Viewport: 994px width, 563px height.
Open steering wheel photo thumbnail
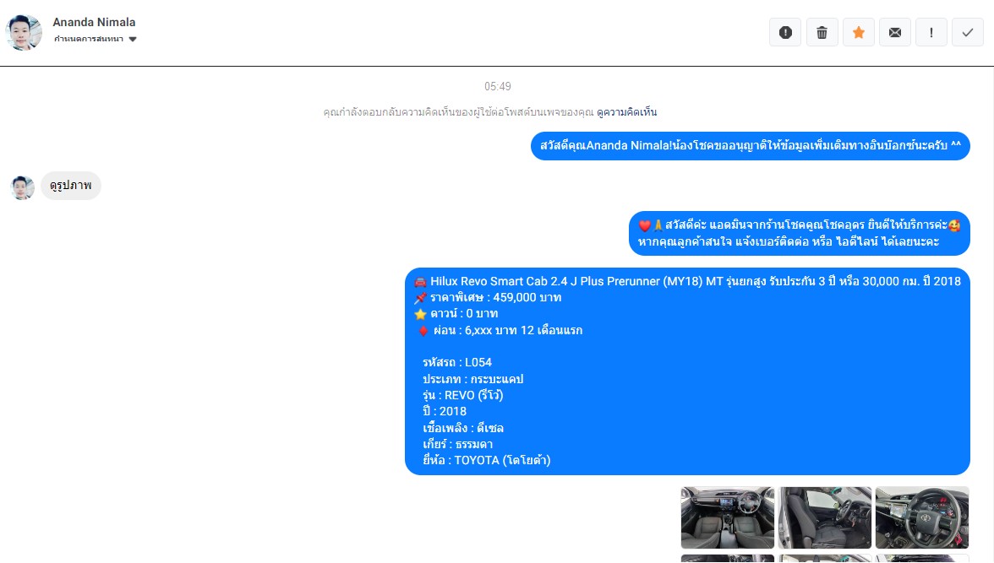pyautogui.click(x=921, y=517)
